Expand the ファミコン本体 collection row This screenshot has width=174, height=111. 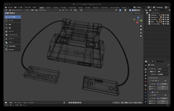coord(147,24)
